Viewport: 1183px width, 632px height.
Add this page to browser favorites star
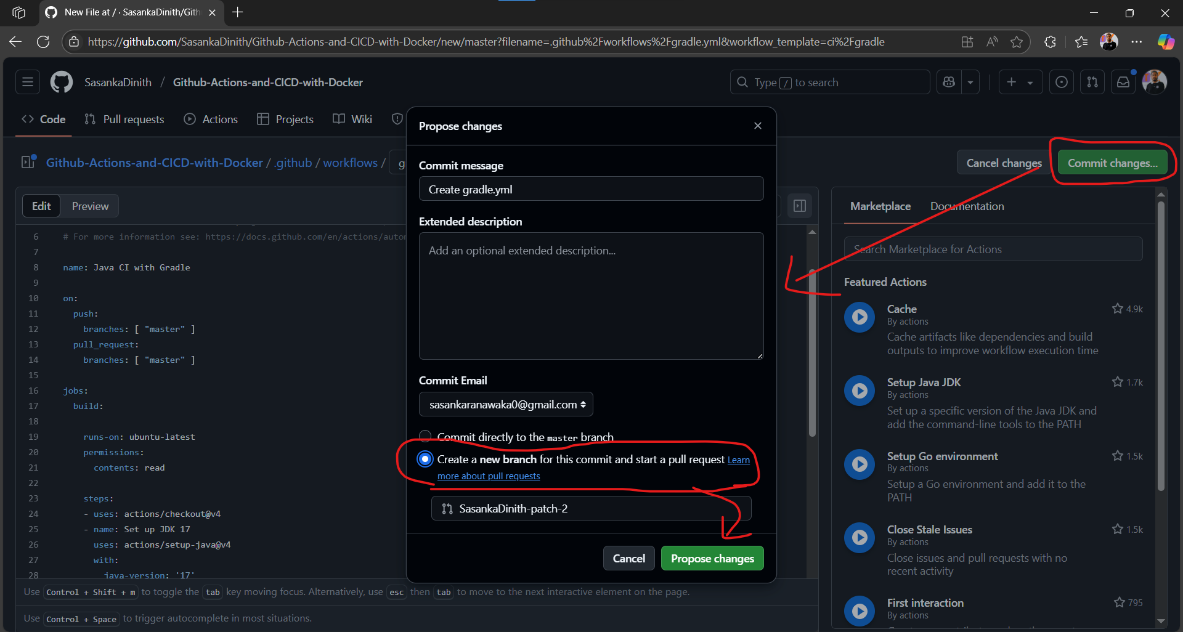1017,42
